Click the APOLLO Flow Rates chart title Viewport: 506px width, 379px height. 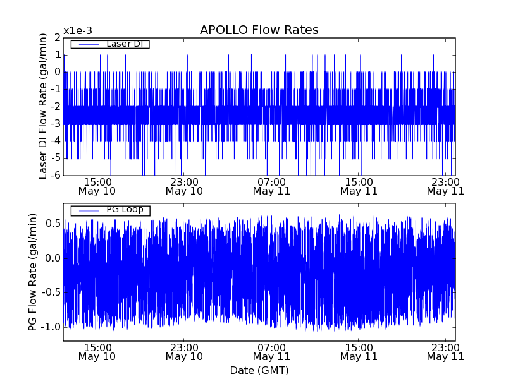pyautogui.click(x=259, y=30)
